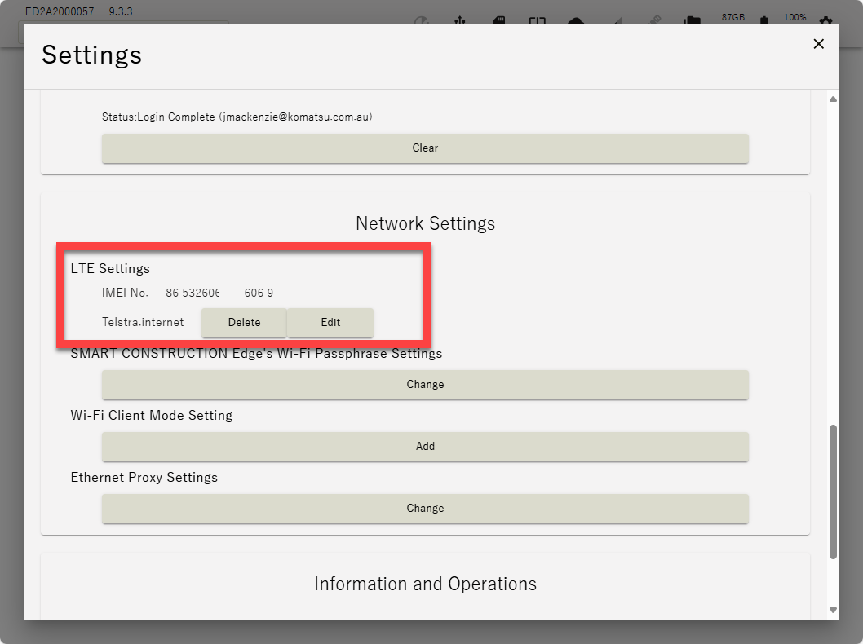Click the 'Information and Operations' heading
Image resolution: width=863 pixels, height=644 pixels.
coord(426,584)
